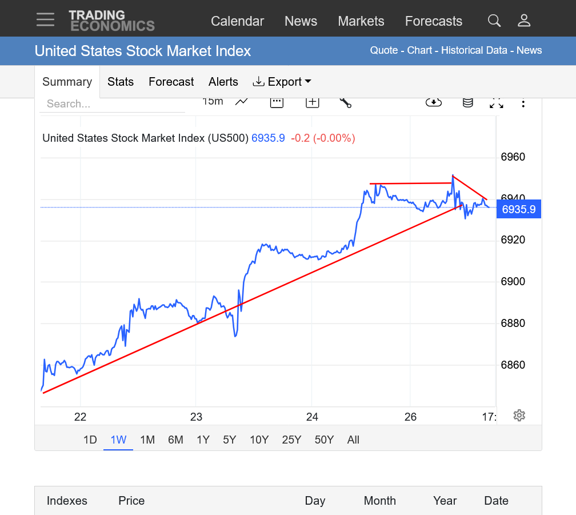Click the wrench drawing tools icon
This screenshot has height=515, width=576.
[x=345, y=102]
